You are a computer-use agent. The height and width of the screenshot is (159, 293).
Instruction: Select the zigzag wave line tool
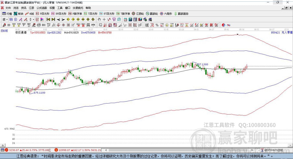[125, 25]
